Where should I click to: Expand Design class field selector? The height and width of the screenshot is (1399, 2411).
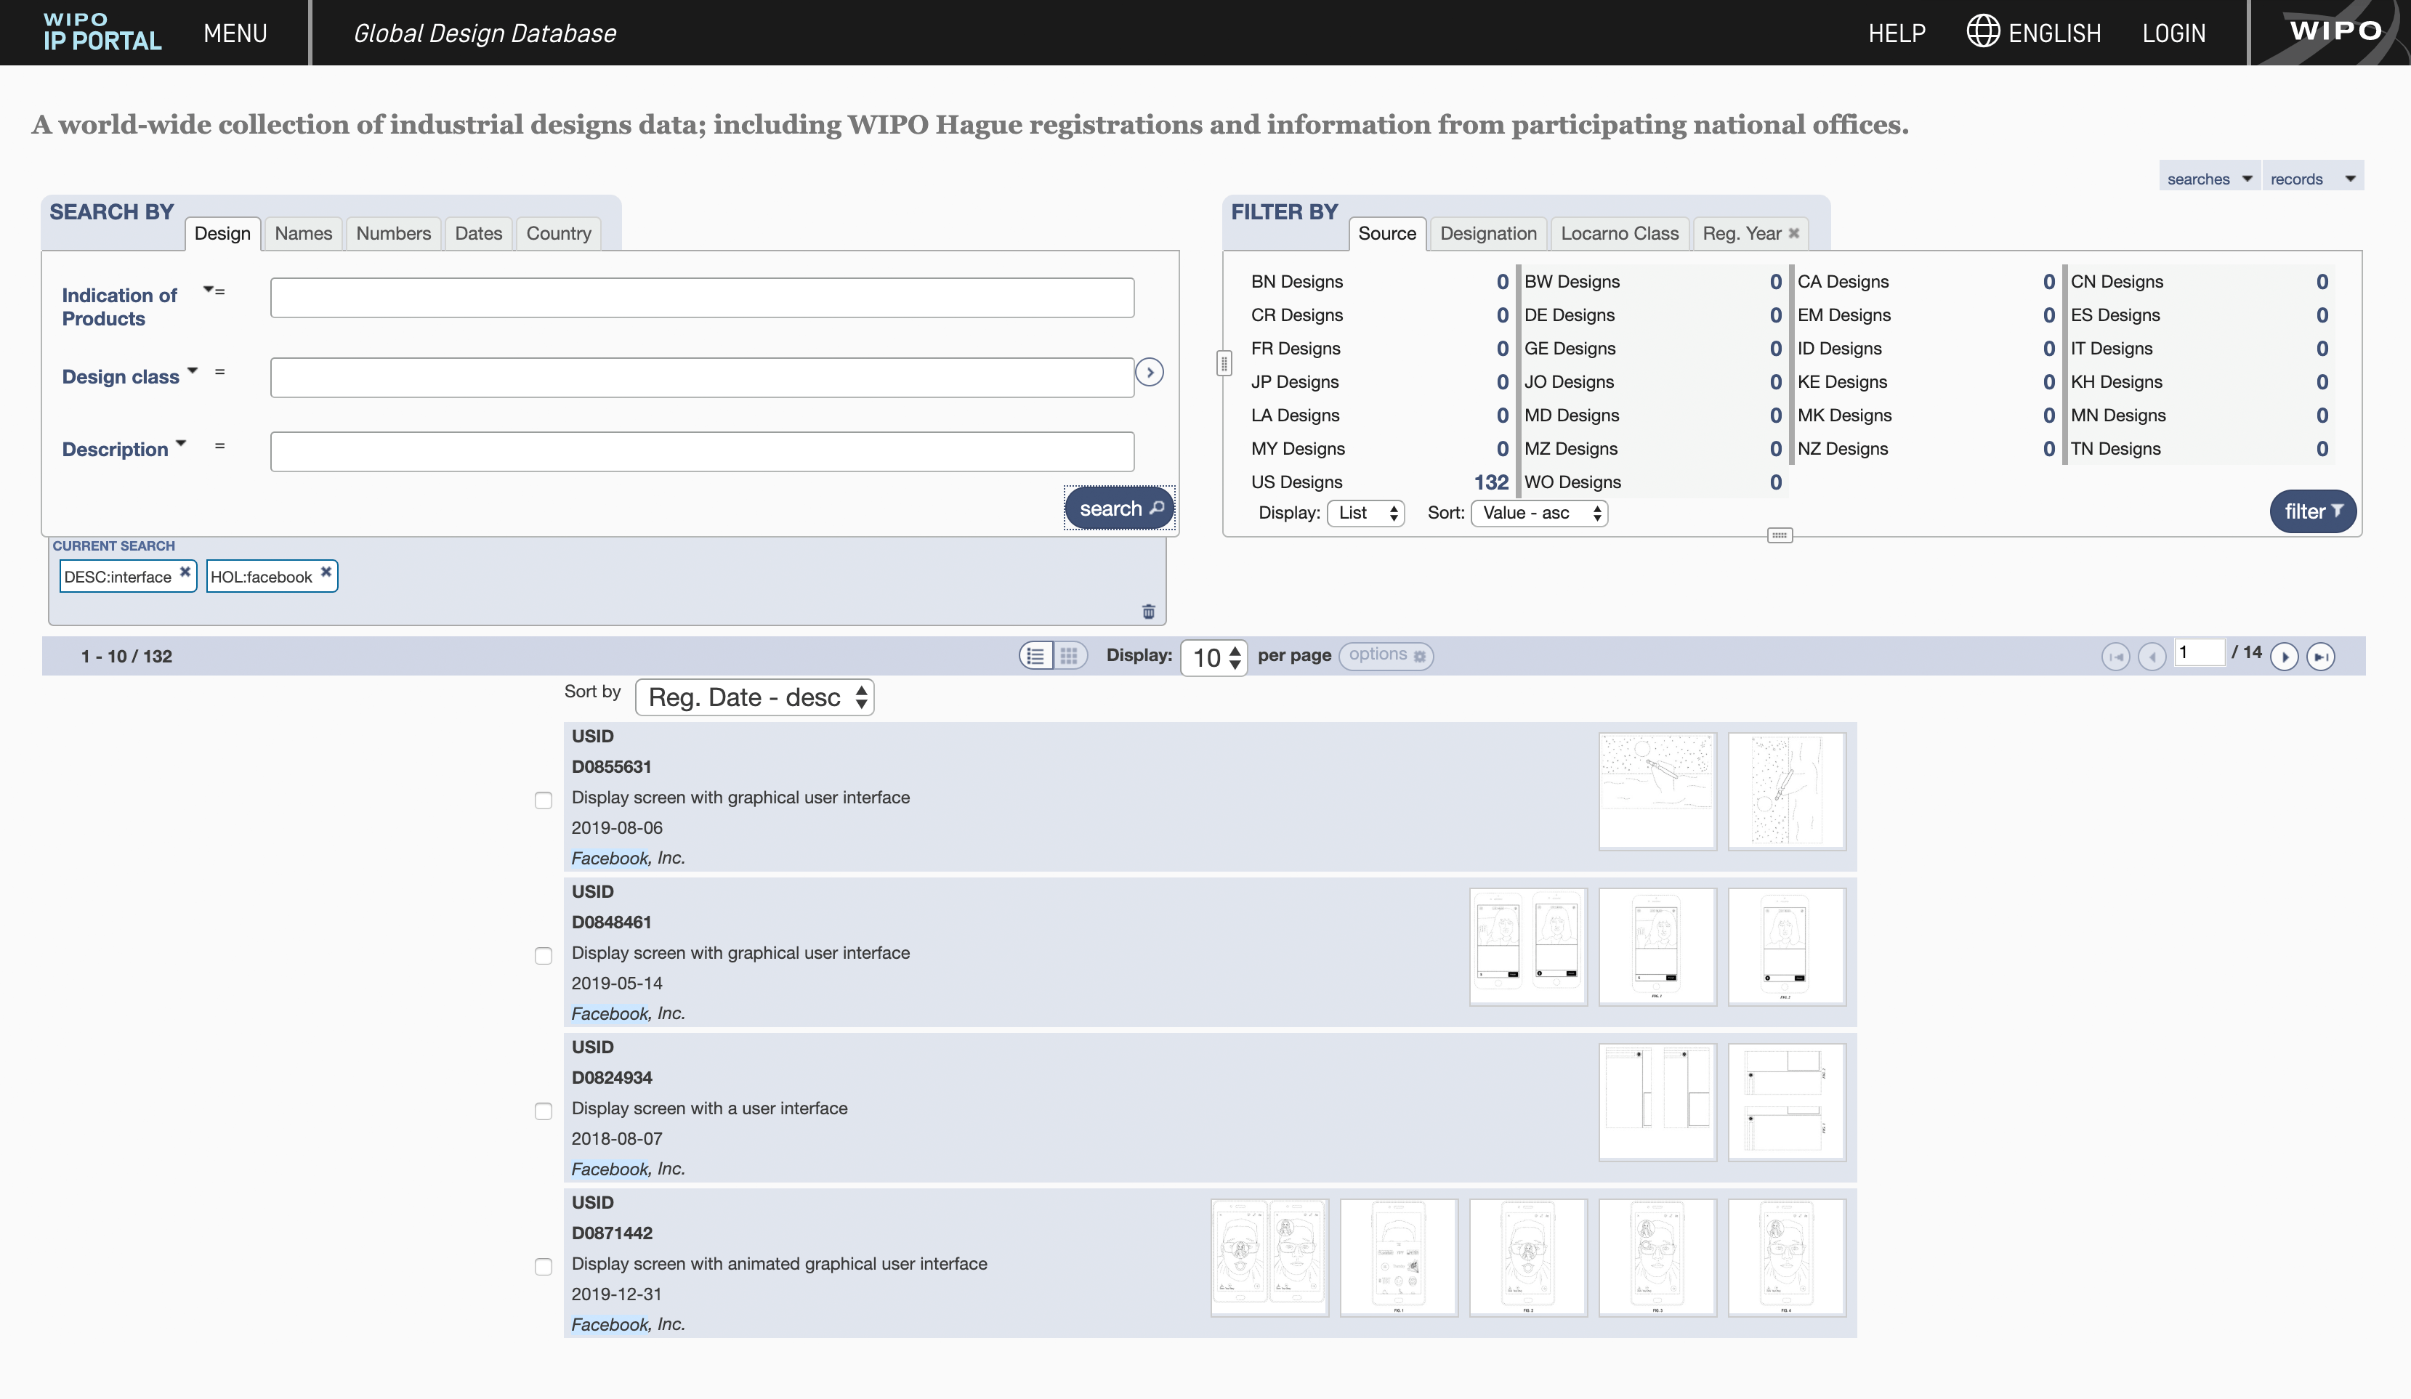point(193,370)
